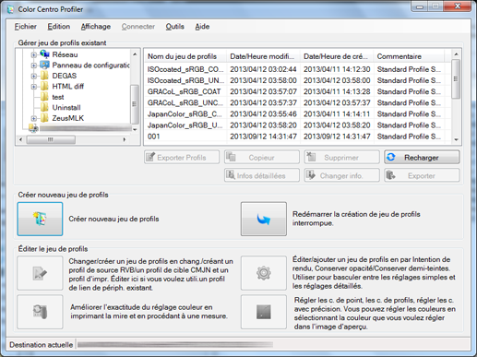Click the tree horizontal scrollbar left arrow
The image size is (477, 357).
(20, 139)
